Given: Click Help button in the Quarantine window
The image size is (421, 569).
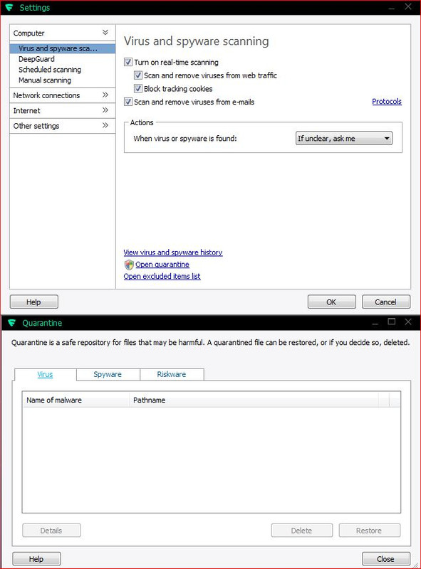Looking at the screenshot, I should coord(36,559).
